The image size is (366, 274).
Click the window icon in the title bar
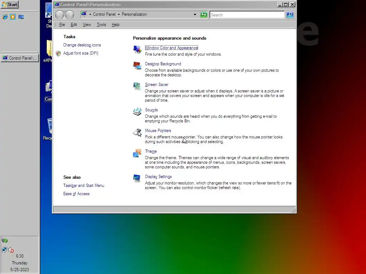click(x=57, y=4)
